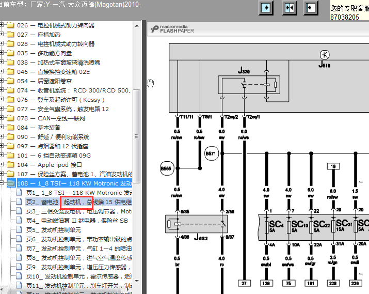Viewport: 369px width, 294px height.
Task: Click folder icon for 104 Apple ipod 接口
Action: click(x=10, y=165)
